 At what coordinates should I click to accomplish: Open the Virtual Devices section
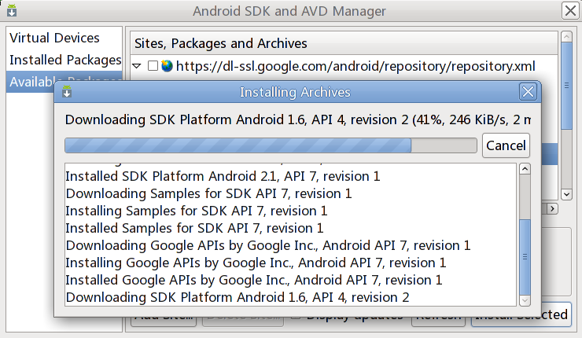pos(54,38)
